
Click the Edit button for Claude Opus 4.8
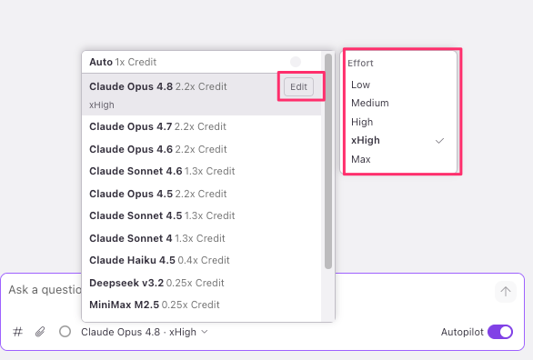coord(298,86)
